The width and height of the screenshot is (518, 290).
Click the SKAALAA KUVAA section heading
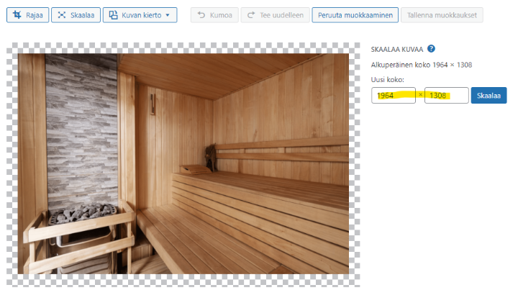[x=396, y=50]
